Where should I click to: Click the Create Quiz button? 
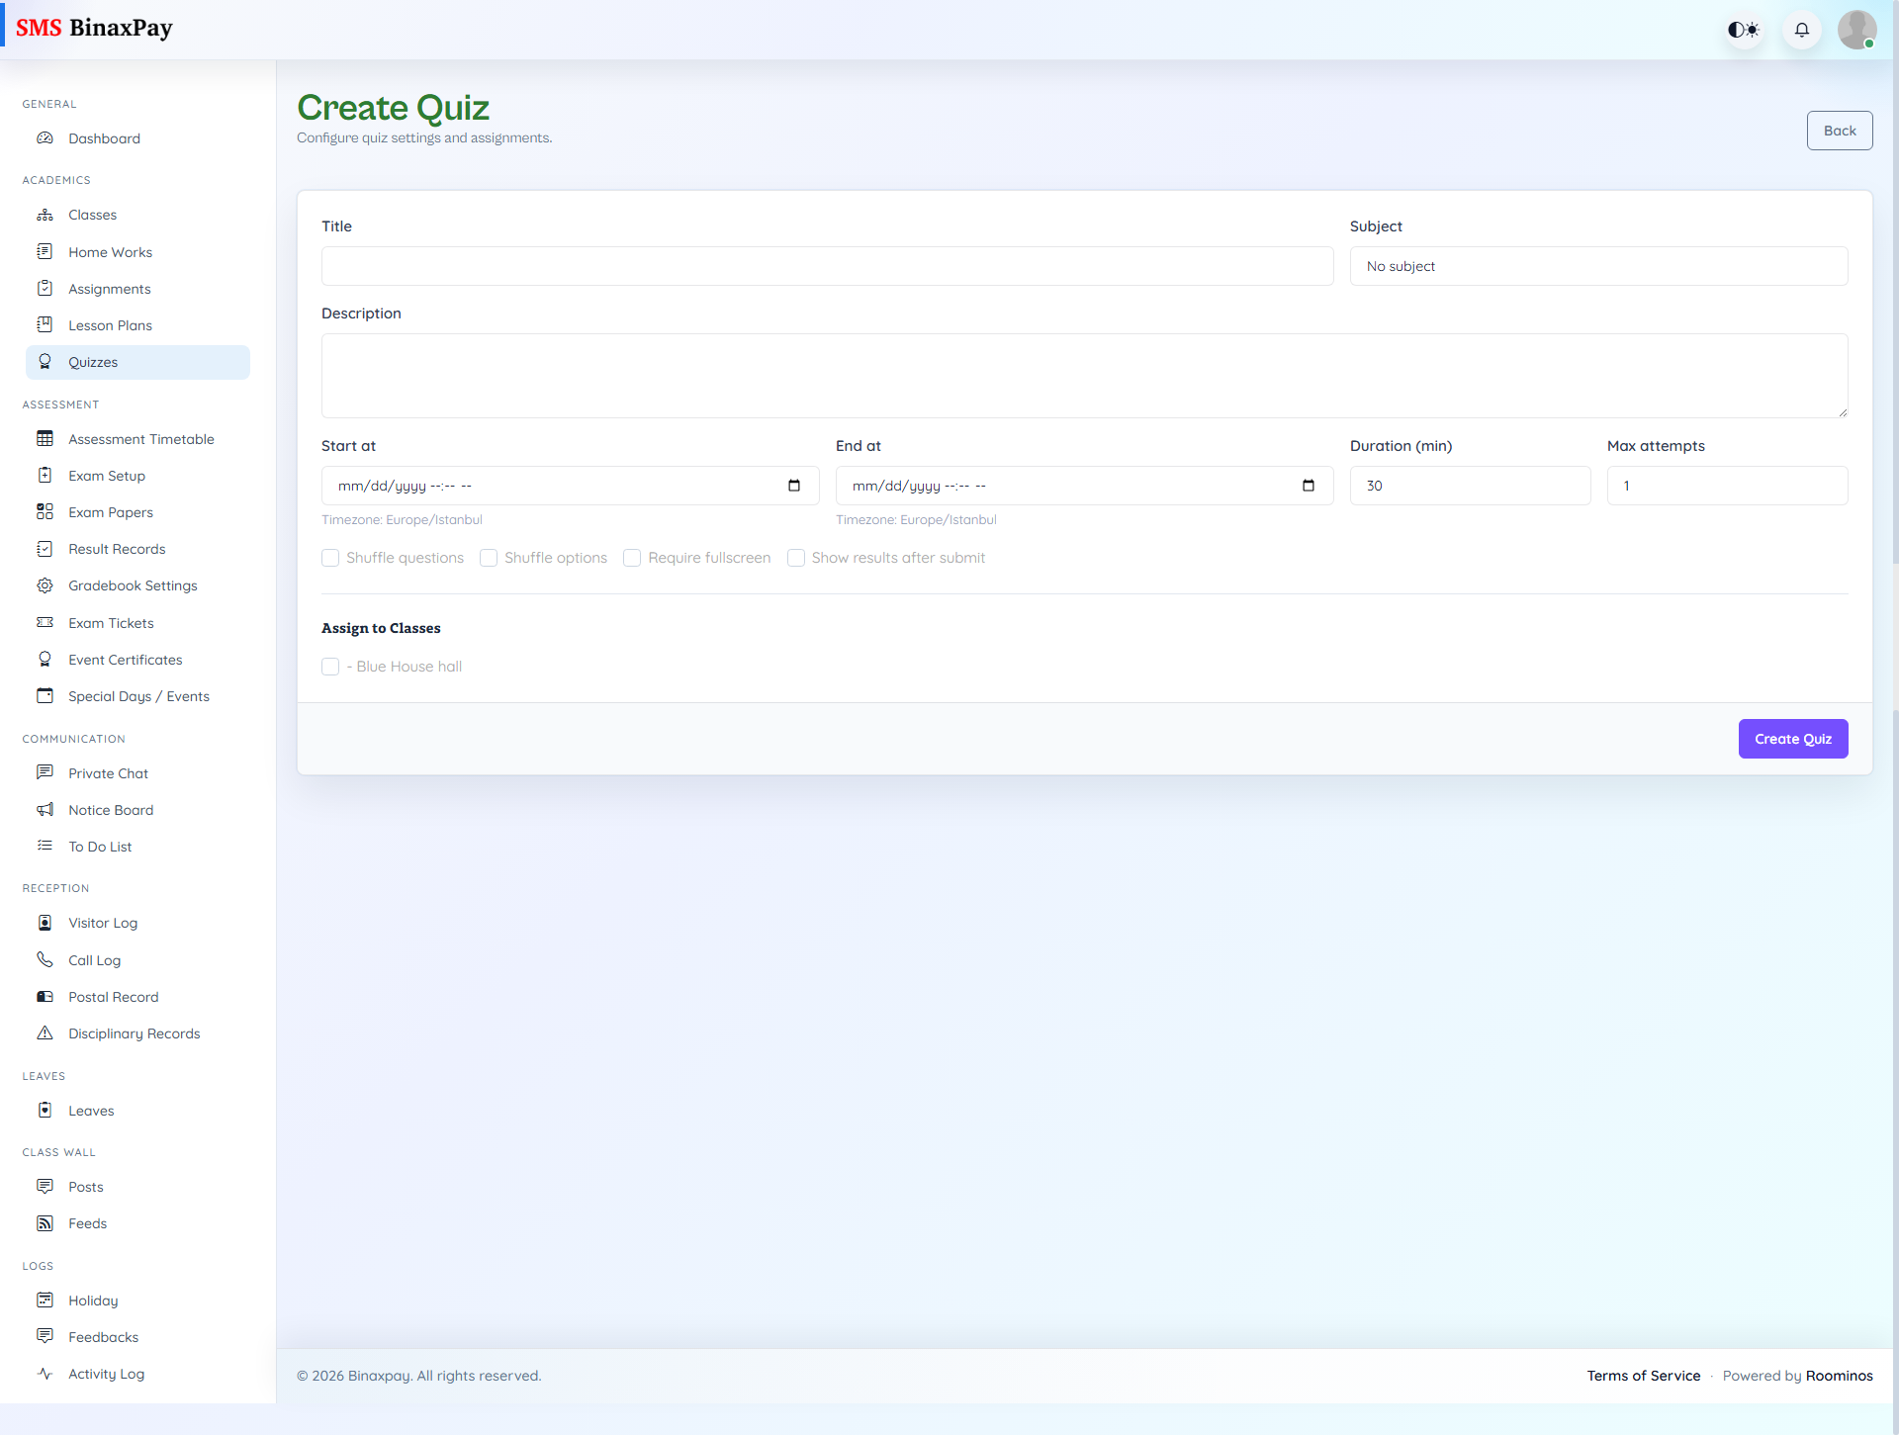pos(1792,738)
